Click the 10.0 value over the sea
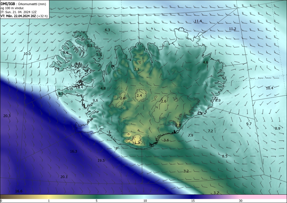This screenshot has height=203, width=287. 27,54
